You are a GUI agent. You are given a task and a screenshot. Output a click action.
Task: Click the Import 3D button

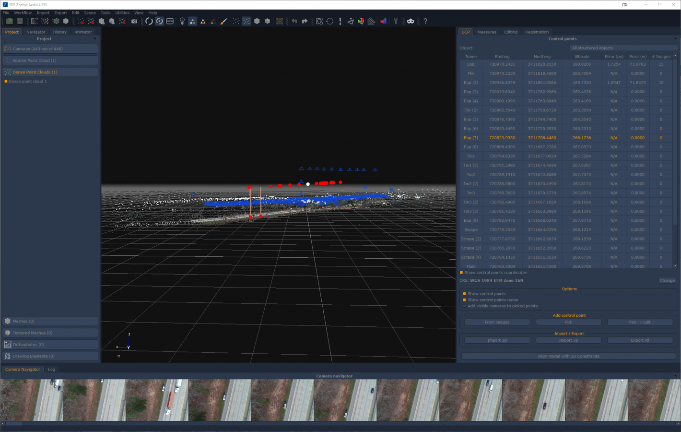(x=569, y=340)
